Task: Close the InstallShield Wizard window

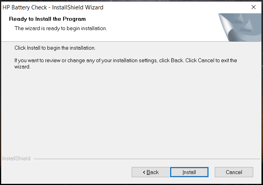Action: [x=254, y=7]
